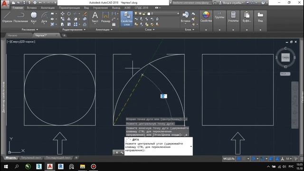Toggle object snap in status bar
This screenshot has height=171, width=304.
click(x=262, y=159)
